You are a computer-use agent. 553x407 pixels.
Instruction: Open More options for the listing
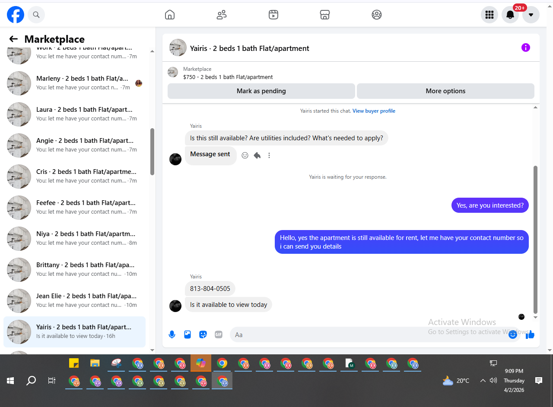point(445,91)
